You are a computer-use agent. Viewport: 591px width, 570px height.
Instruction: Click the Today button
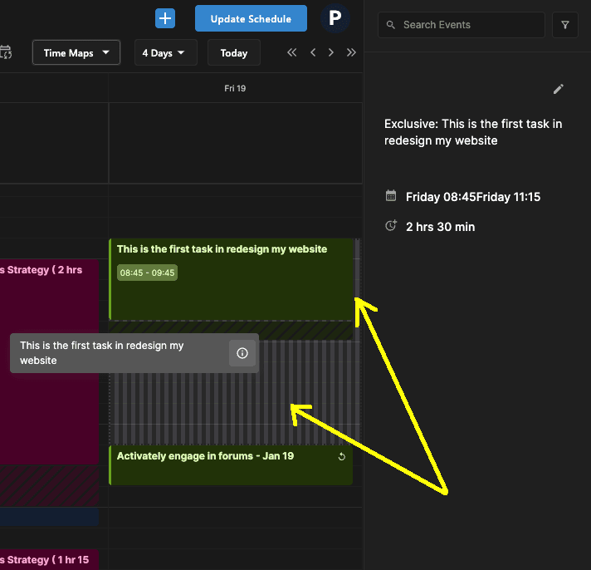[233, 52]
